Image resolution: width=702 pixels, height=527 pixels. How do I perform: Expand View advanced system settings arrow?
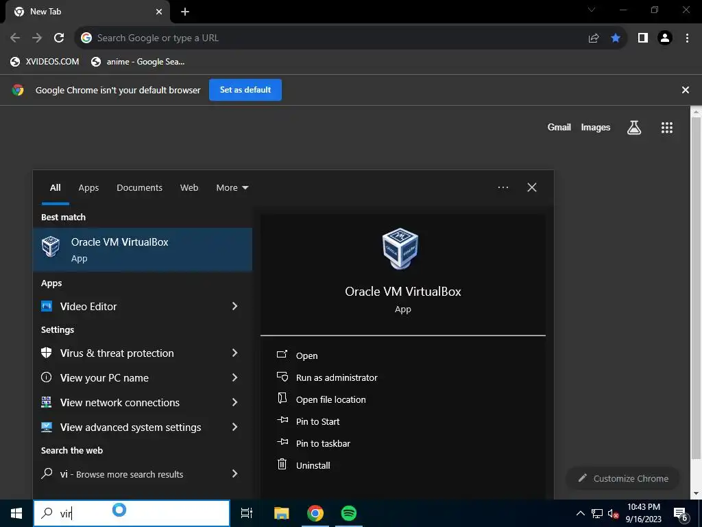click(x=234, y=427)
